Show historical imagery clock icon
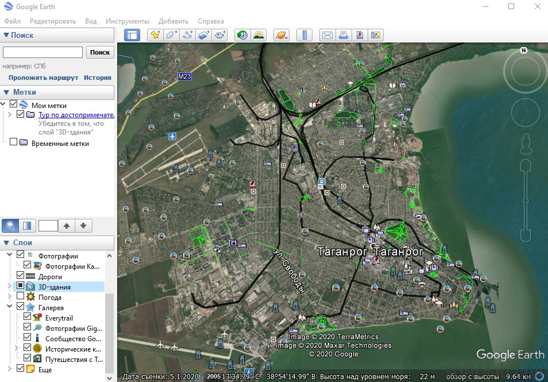548x382 pixels. coord(242,35)
